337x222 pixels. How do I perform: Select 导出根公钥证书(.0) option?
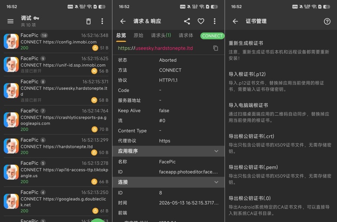pyautogui.click(x=281, y=206)
